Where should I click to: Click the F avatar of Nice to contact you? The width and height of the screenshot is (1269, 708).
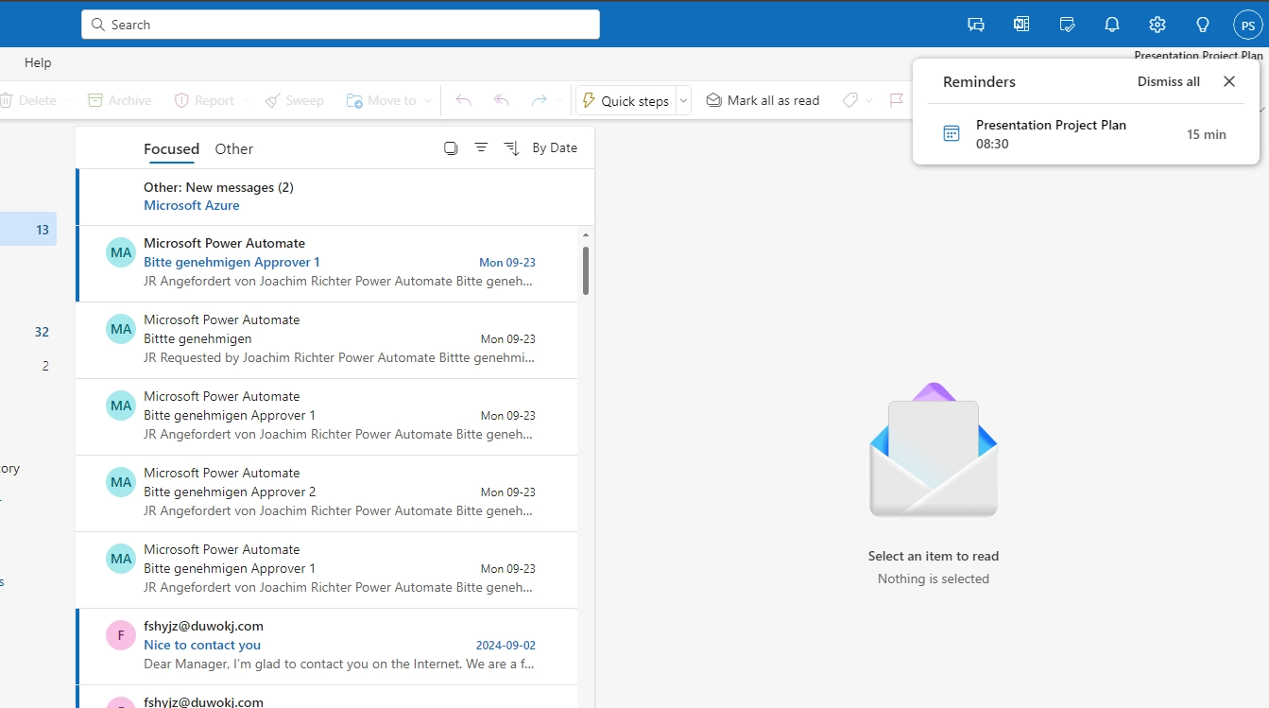[121, 635]
